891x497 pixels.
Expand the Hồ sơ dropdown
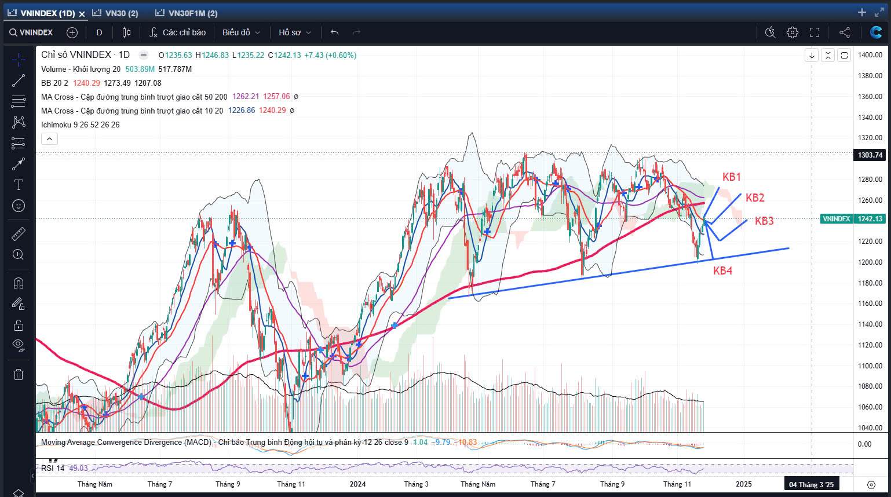pyautogui.click(x=295, y=32)
